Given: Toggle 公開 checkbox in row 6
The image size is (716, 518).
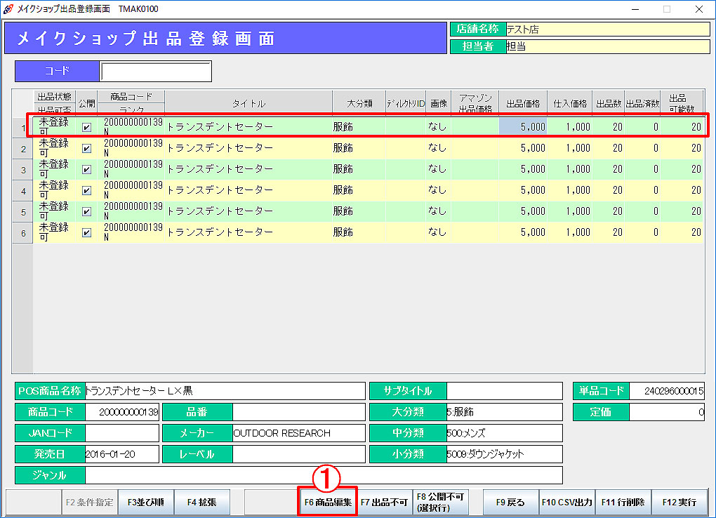Looking at the screenshot, I should tap(86, 233).
